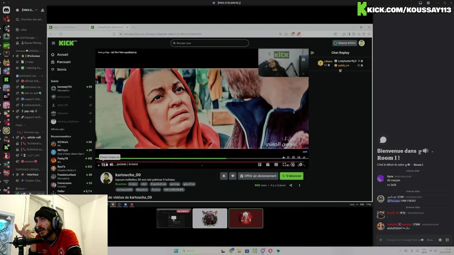Image resolution: width=454 pixels, height=255 pixels.
Task: Join the admin-call voice channel
Action: 30,137
